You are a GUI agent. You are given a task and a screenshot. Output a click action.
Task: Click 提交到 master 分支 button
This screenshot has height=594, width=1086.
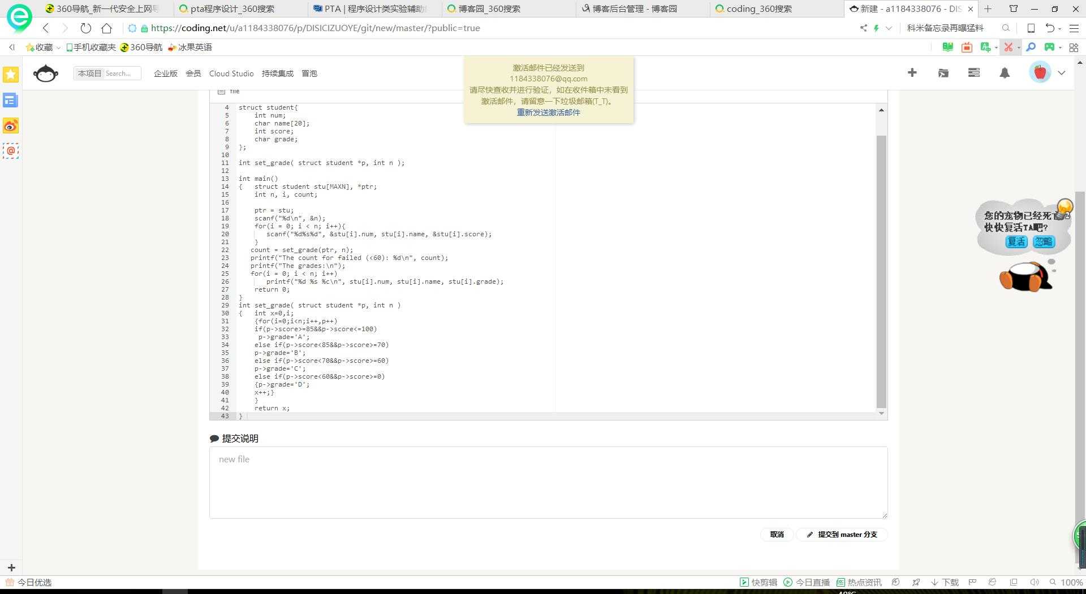tap(842, 535)
